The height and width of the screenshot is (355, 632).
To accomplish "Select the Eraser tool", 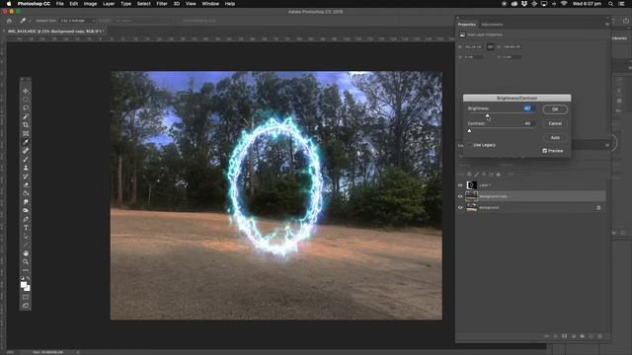I will 26,184.
